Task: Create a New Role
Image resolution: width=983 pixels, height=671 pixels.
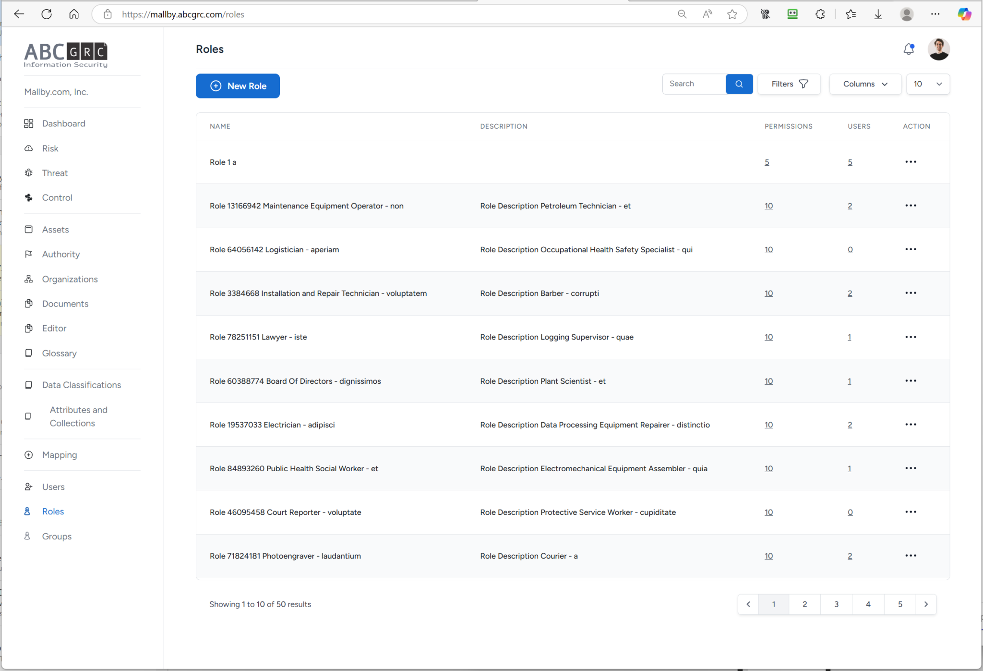Action: (238, 86)
